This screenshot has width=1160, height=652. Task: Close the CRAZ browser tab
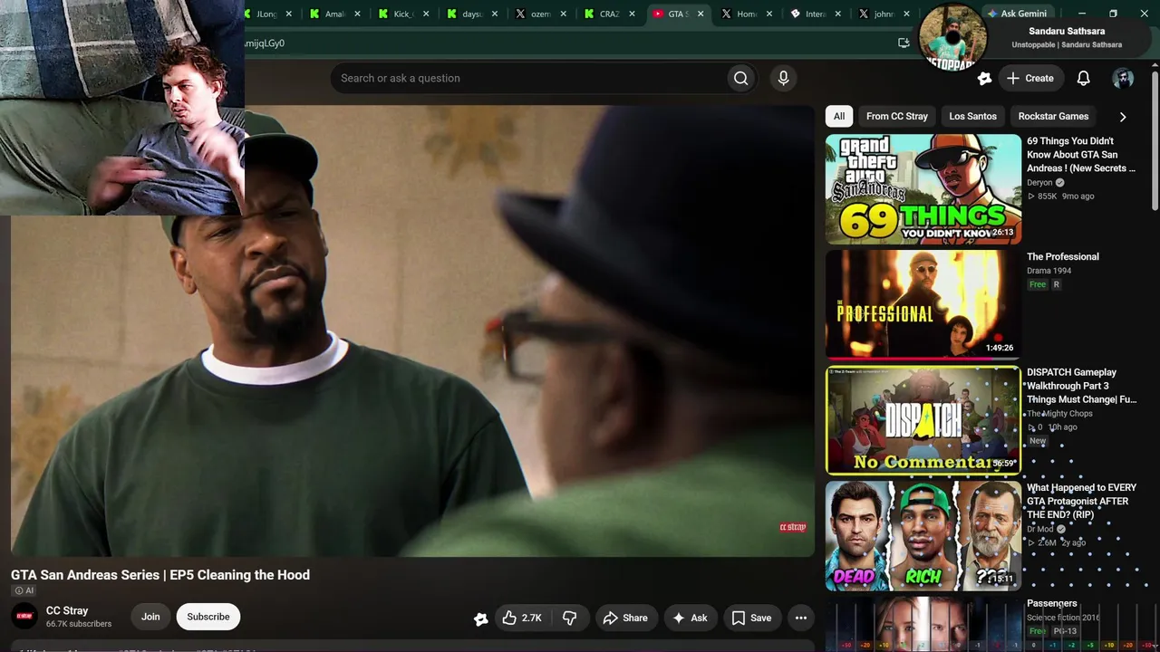click(x=632, y=14)
